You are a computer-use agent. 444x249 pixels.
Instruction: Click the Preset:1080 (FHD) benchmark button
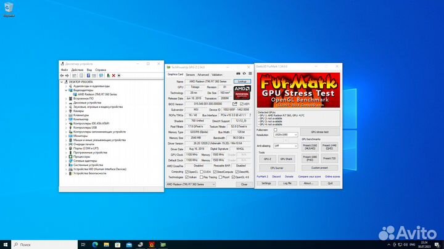point(310,158)
